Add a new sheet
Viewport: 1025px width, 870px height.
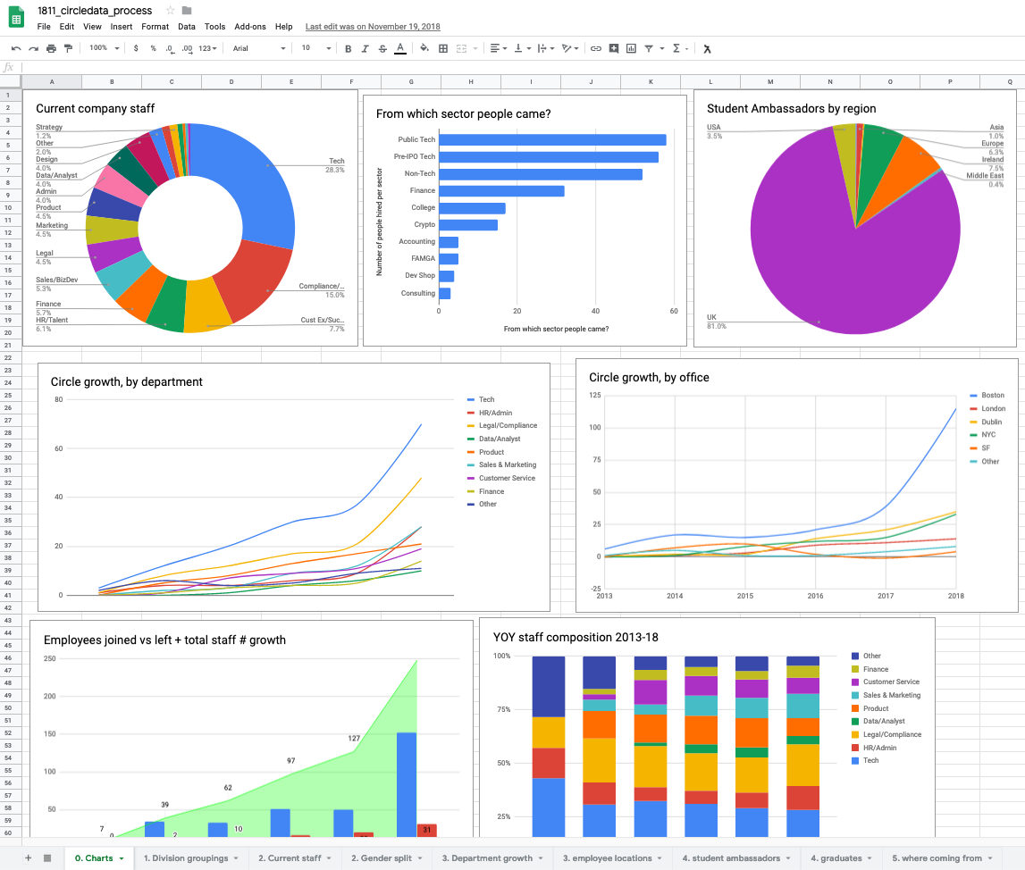pos(28,857)
